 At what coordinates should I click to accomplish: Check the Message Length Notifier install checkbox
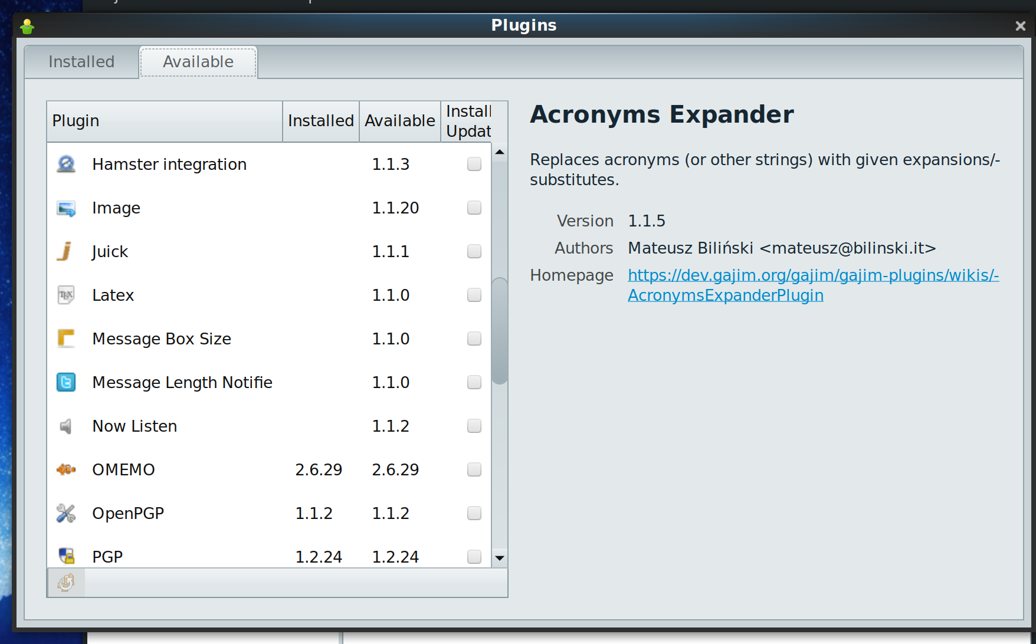(x=474, y=382)
